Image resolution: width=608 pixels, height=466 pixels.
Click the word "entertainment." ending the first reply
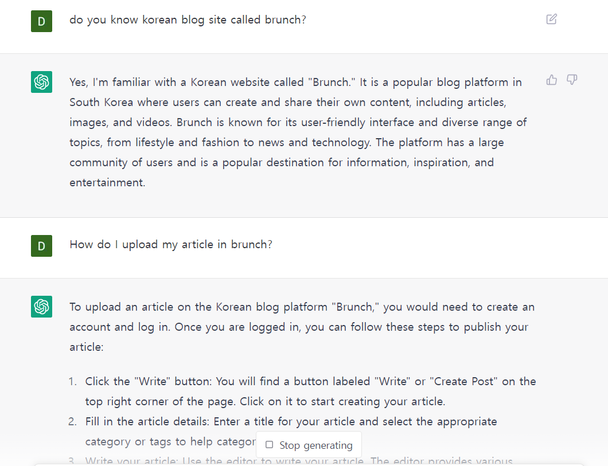pos(107,183)
